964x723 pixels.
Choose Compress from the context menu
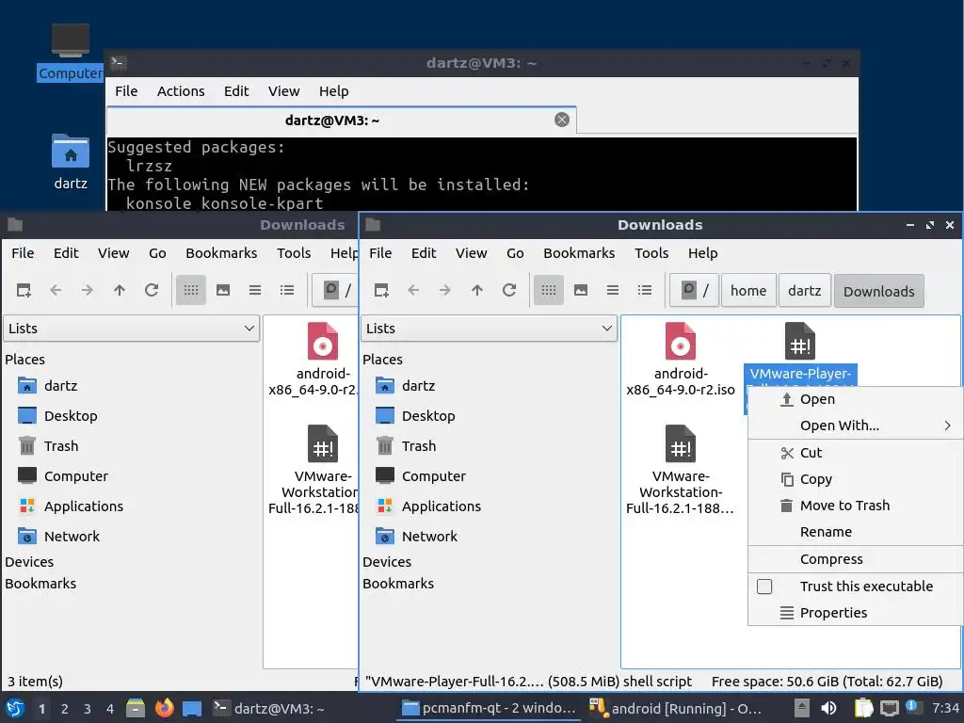coord(855,559)
